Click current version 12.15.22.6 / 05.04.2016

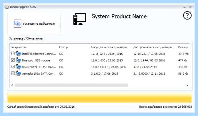(107, 54)
